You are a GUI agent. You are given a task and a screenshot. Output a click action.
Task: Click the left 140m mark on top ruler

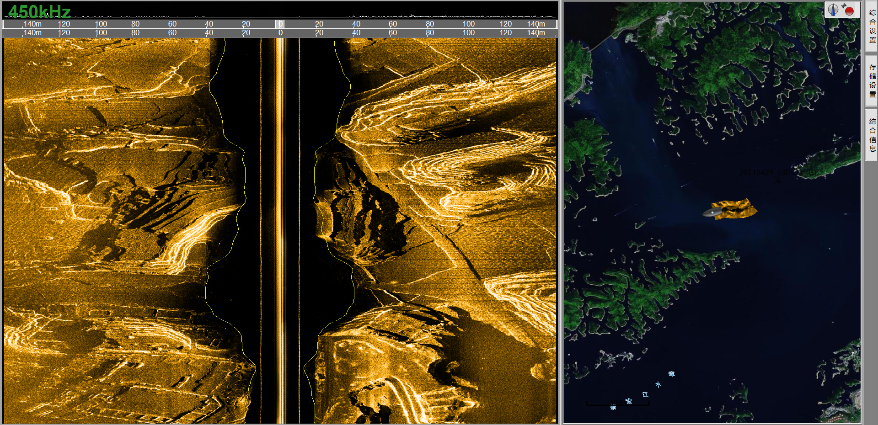tap(32, 24)
